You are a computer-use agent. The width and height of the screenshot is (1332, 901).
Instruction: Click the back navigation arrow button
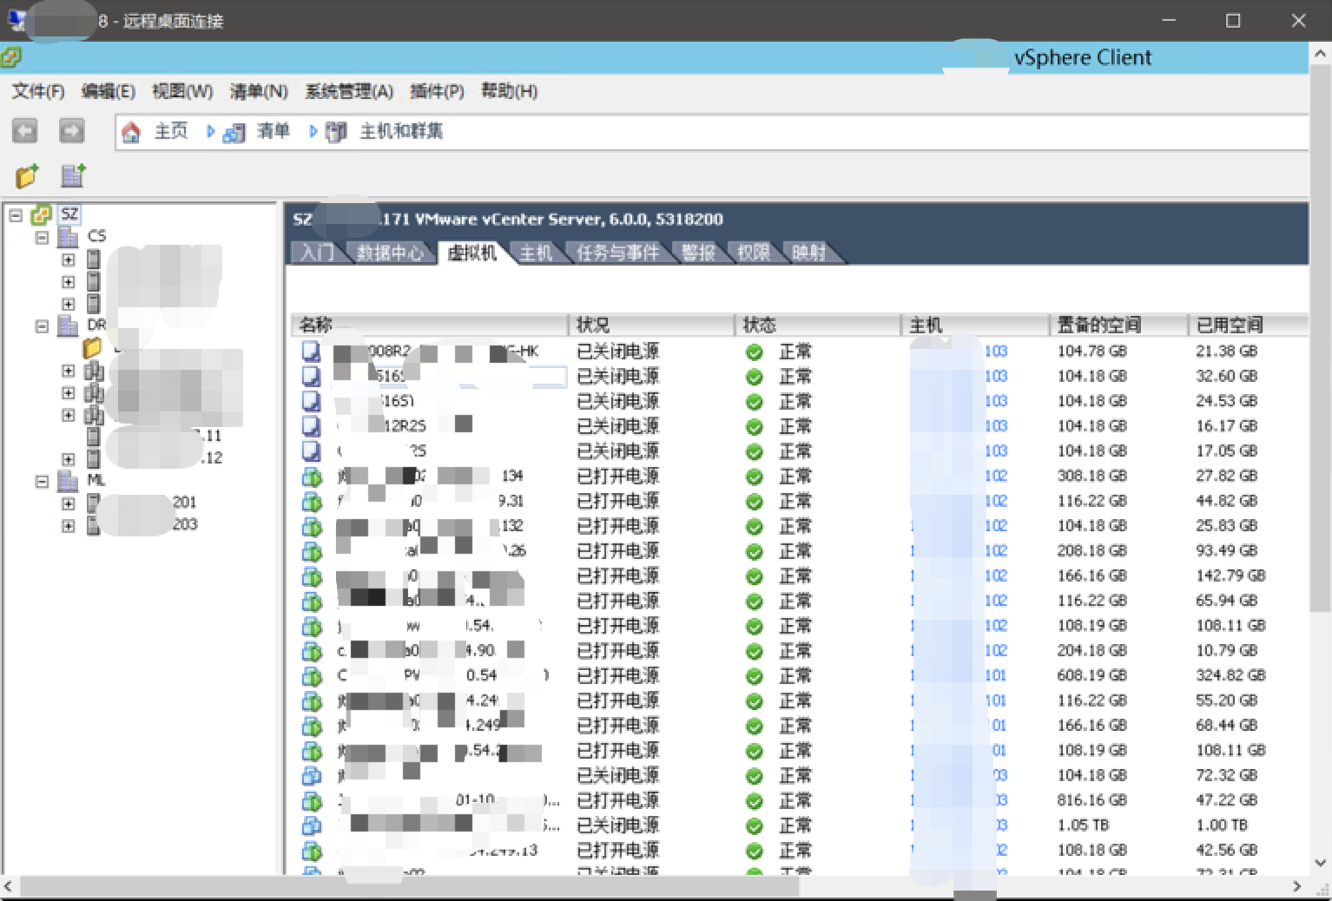point(24,131)
